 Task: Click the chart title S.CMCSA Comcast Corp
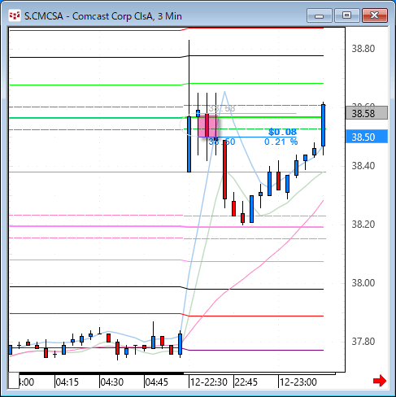pos(103,16)
